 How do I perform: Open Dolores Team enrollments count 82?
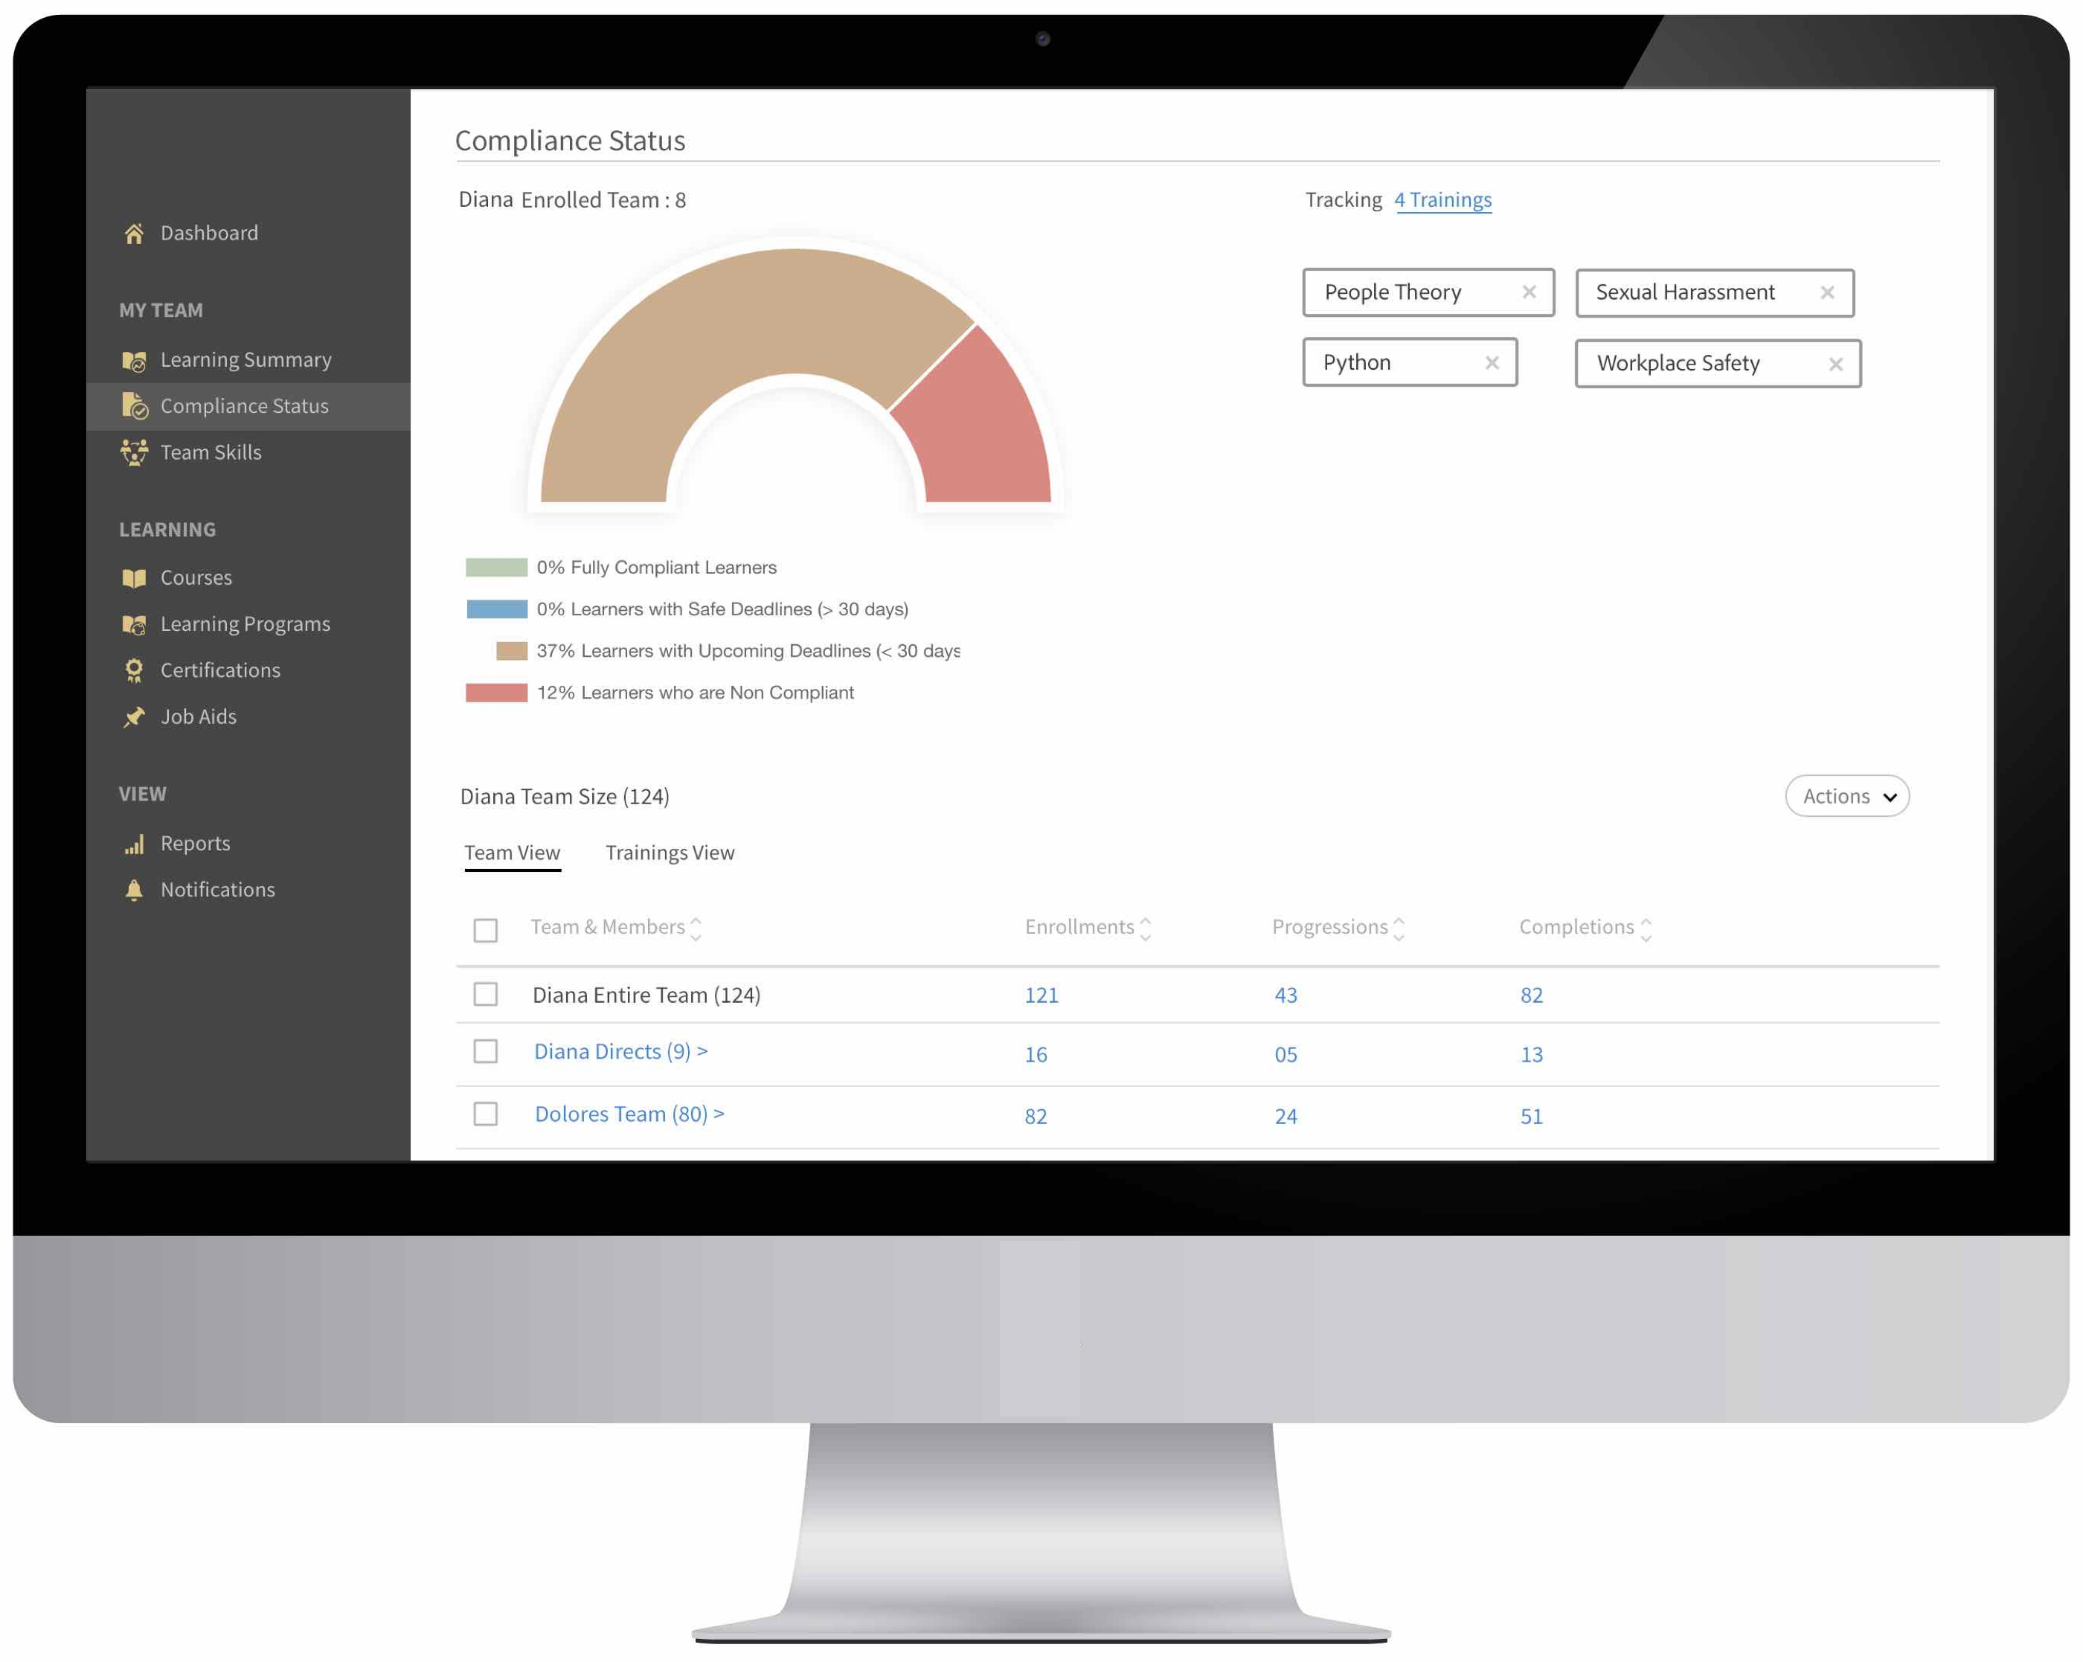pos(1036,1116)
